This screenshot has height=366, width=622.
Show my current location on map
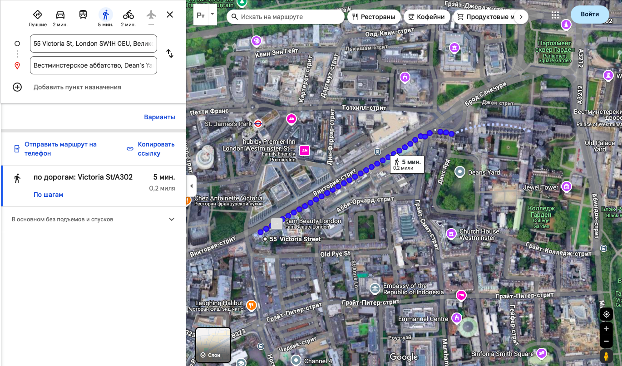[606, 314]
